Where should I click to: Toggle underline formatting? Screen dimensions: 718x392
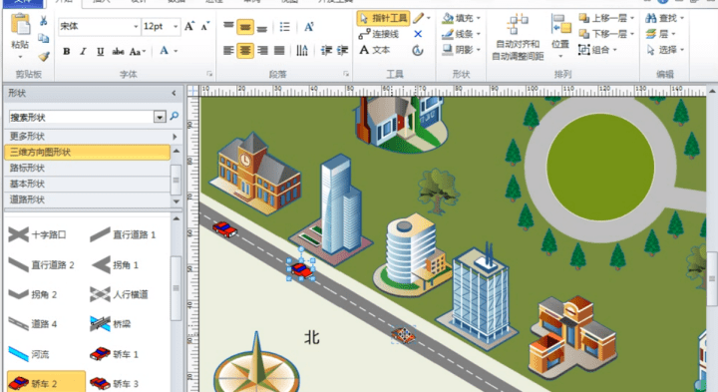pos(101,51)
